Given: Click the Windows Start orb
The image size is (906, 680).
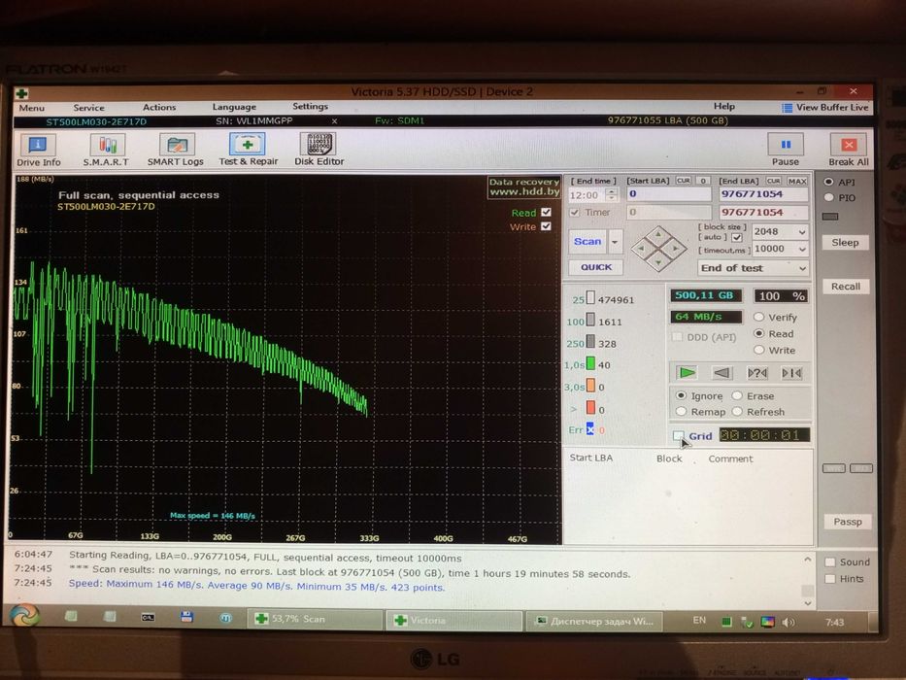Looking at the screenshot, I should 23,614.
